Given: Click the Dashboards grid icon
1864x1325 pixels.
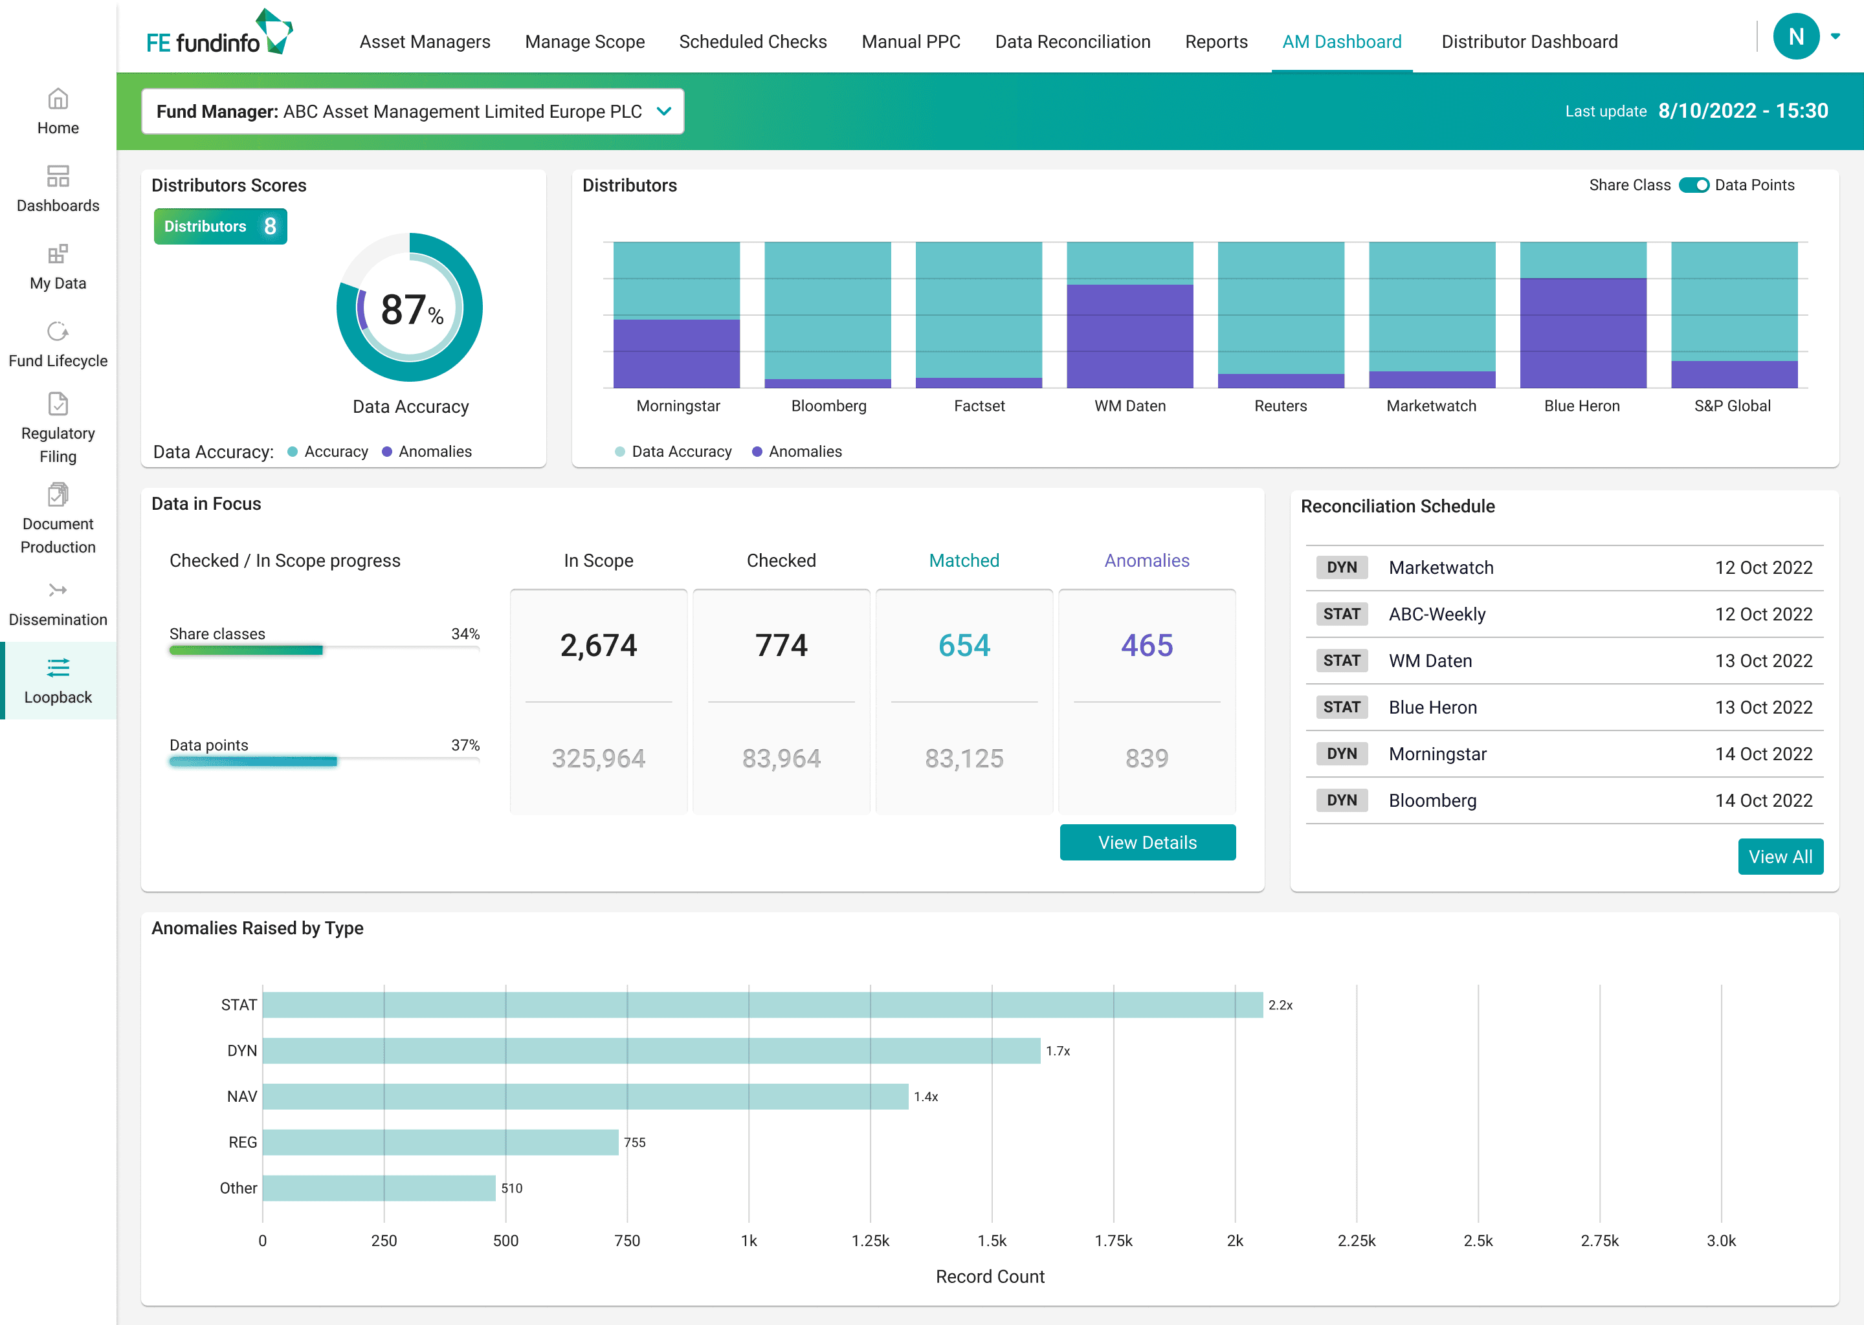Looking at the screenshot, I should (57, 177).
